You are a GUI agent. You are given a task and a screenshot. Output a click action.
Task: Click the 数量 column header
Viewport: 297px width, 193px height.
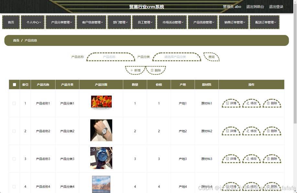pos(135,84)
